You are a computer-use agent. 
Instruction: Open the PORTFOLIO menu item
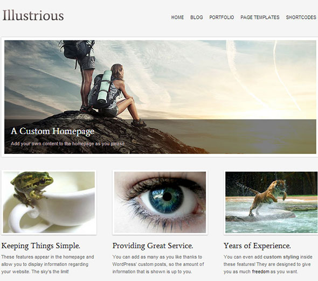coord(222,17)
